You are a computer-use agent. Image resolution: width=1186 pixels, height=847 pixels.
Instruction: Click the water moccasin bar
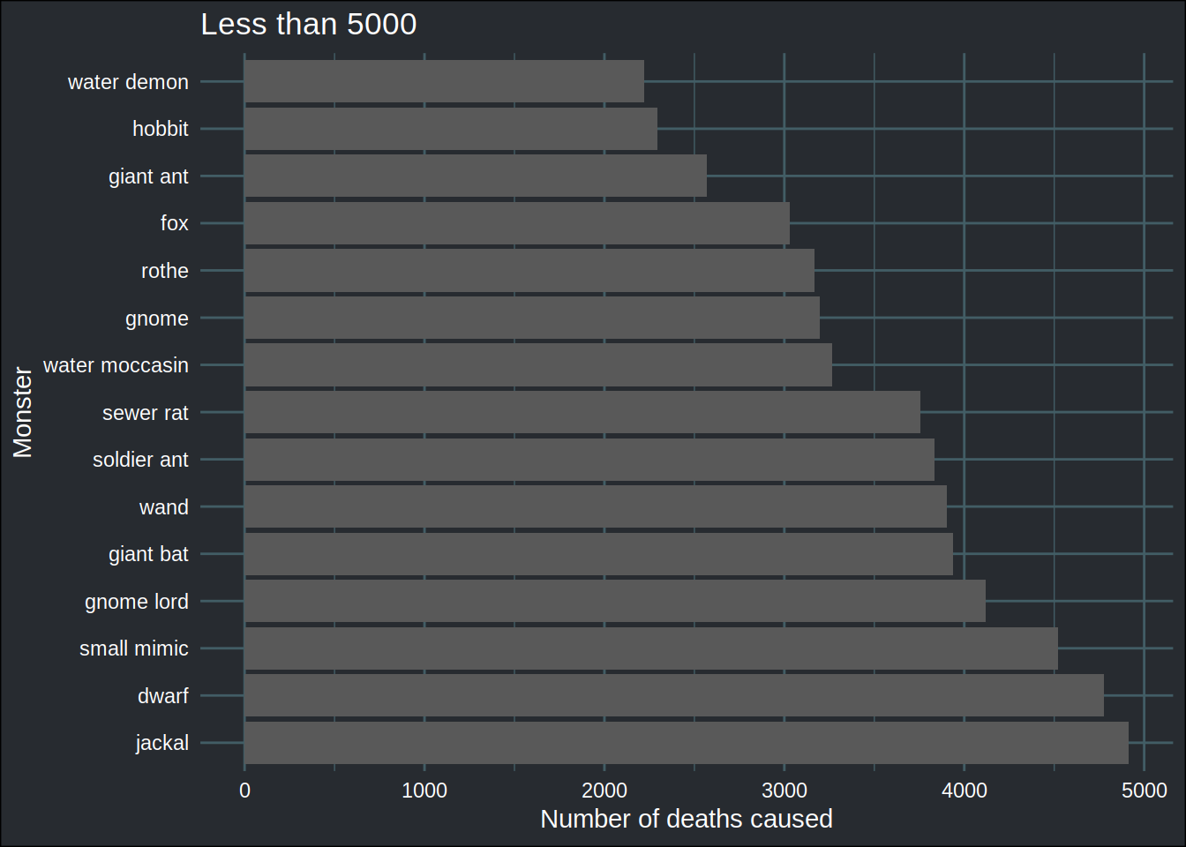click(x=538, y=364)
